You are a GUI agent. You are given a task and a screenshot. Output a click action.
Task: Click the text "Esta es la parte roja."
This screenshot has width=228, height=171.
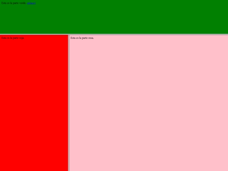[x=13, y=38]
